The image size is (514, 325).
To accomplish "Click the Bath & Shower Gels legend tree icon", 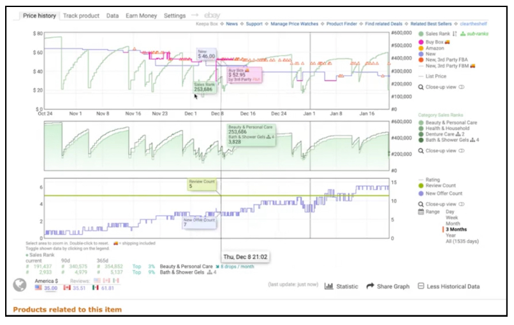I will pos(473,140).
